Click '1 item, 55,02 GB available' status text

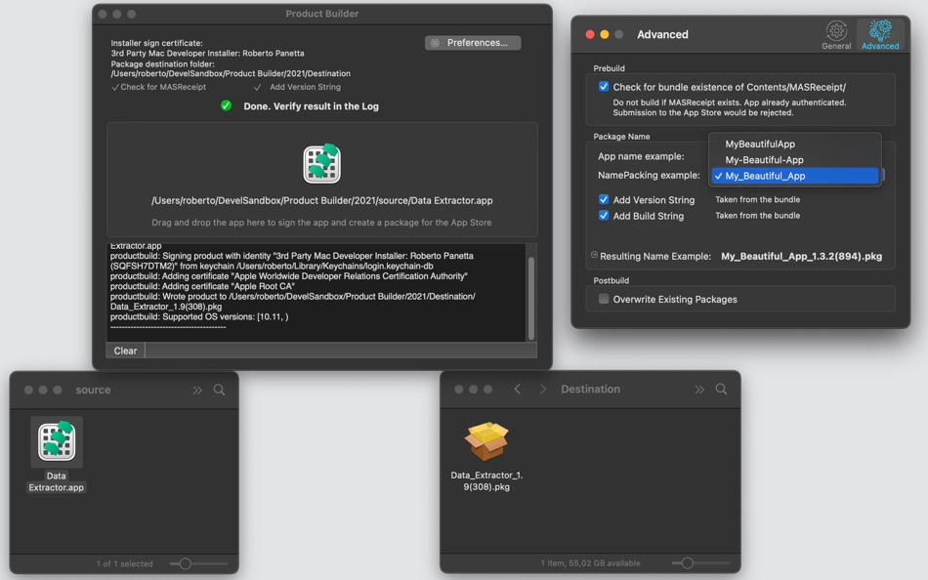click(590, 562)
